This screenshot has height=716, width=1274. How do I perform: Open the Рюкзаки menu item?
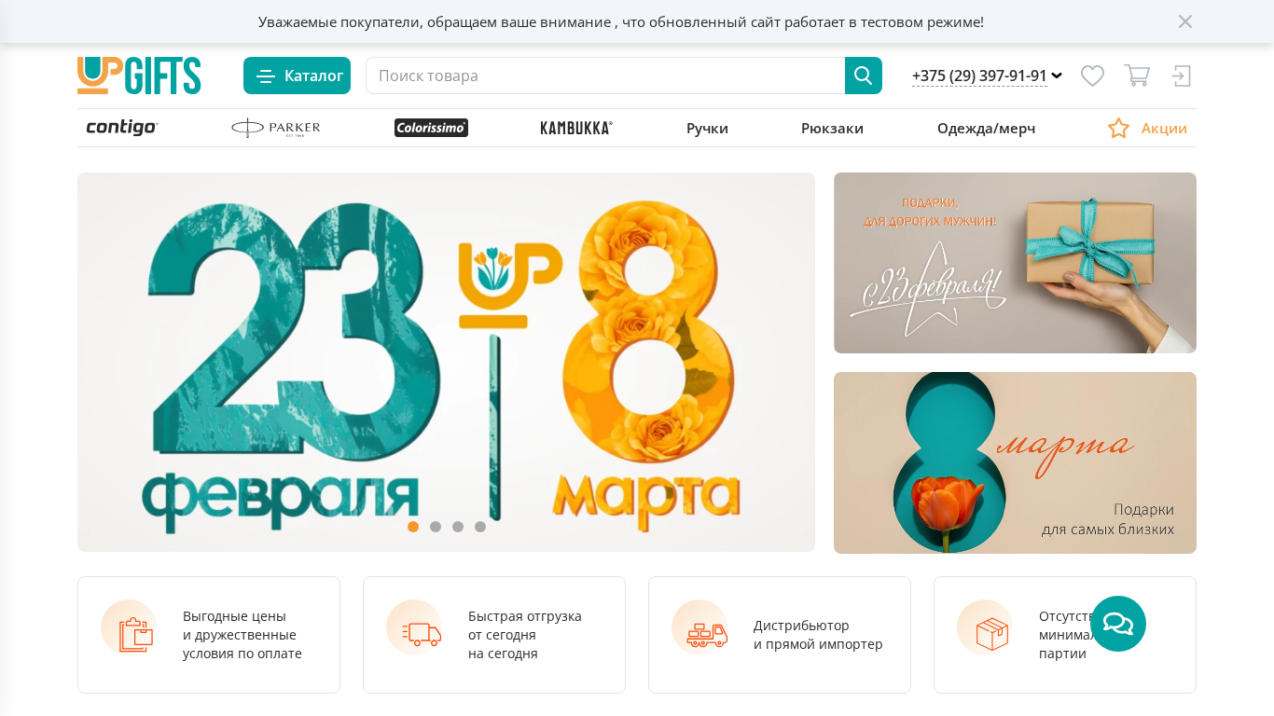[832, 129]
